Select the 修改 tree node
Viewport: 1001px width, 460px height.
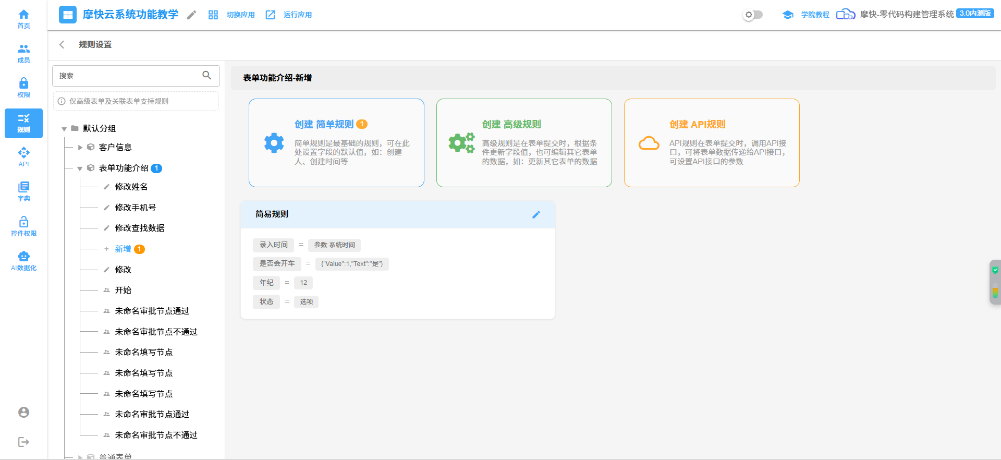[x=123, y=270]
